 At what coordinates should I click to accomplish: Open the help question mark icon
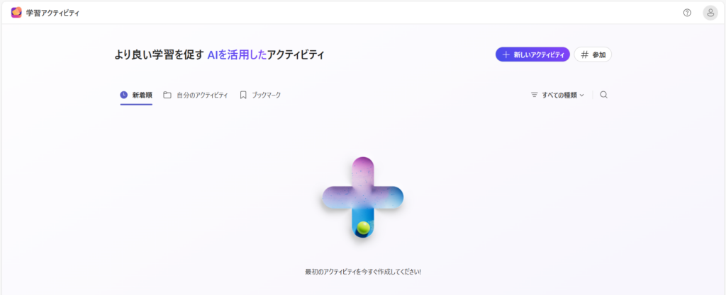pos(687,13)
